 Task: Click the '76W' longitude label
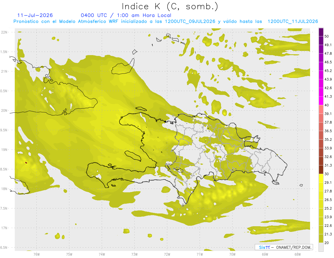point(36,254)
